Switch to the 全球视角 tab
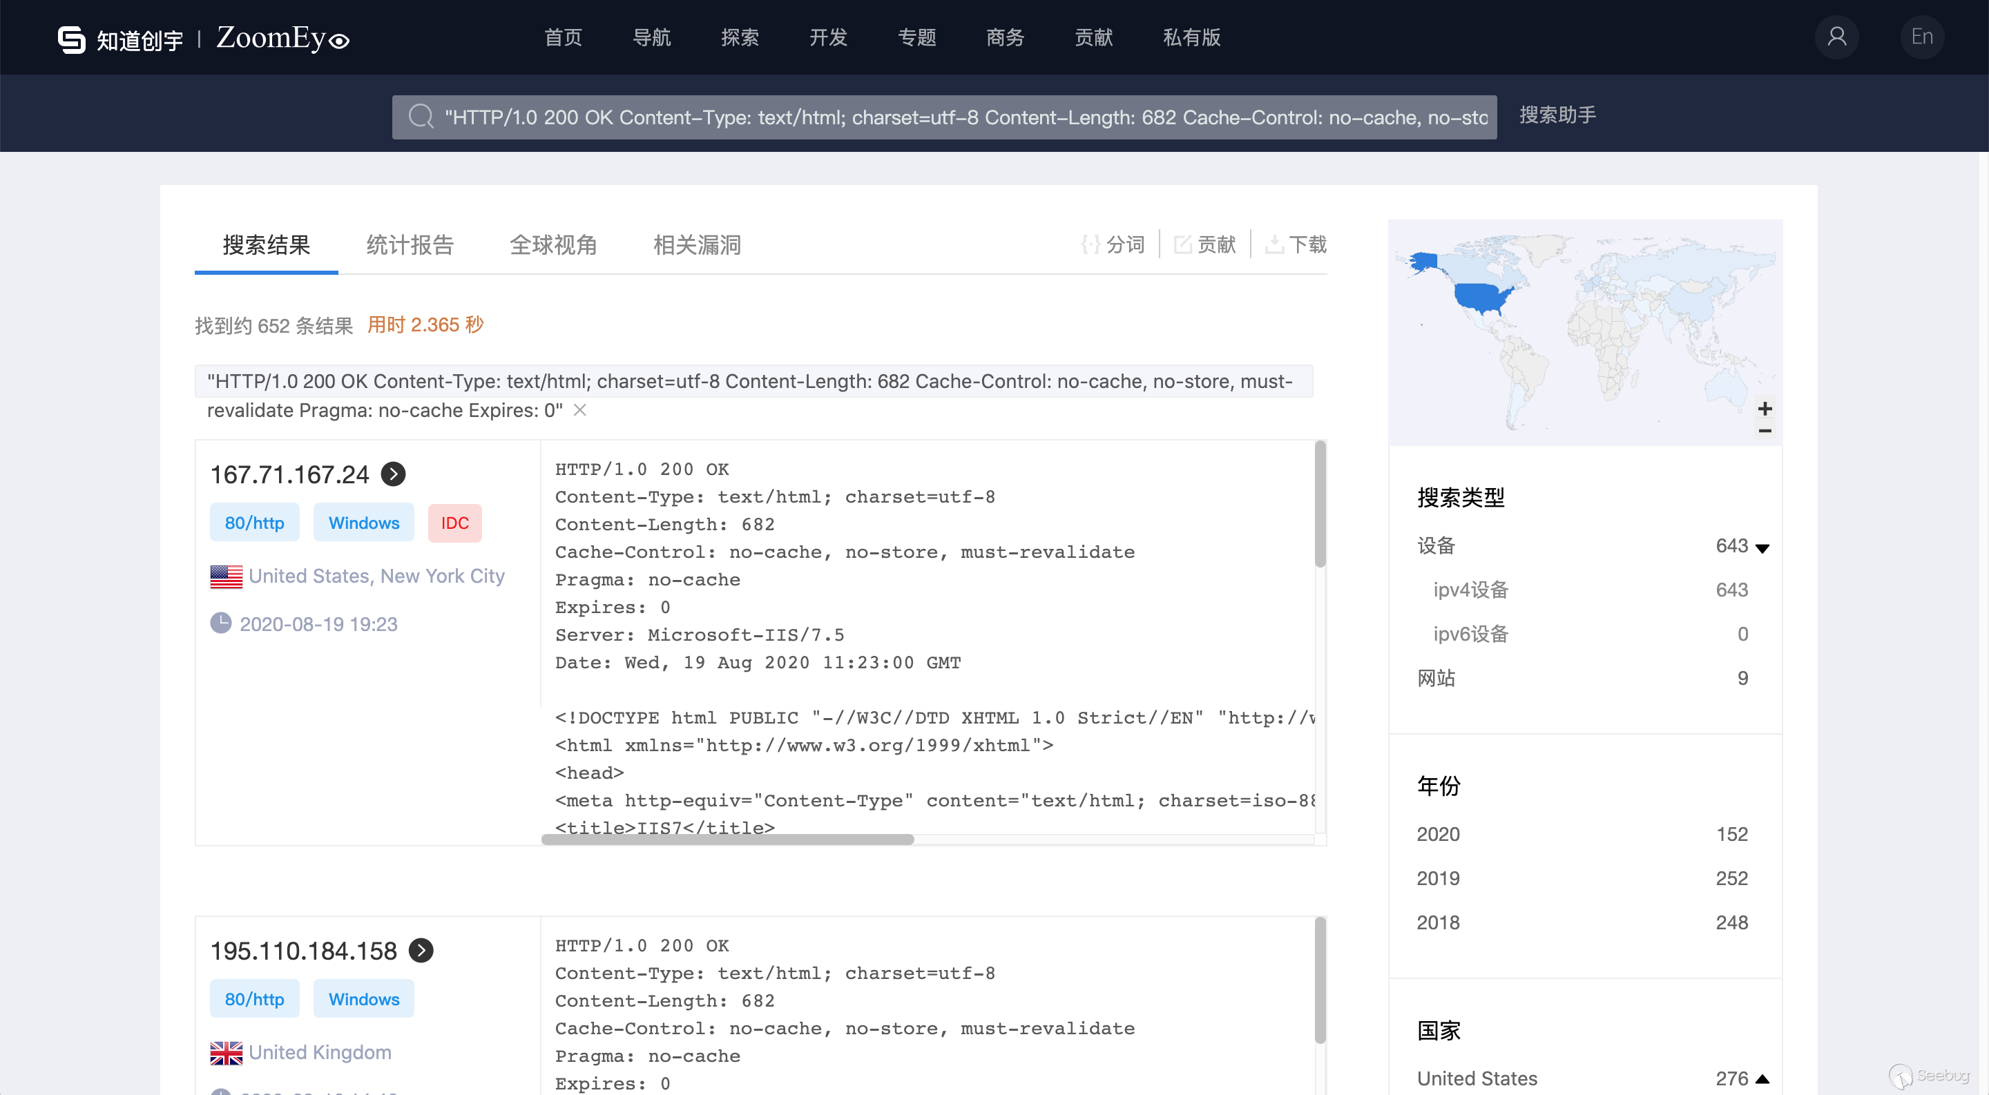This screenshot has height=1095, width=1989. pyautogui.click(x=554, y=244)
